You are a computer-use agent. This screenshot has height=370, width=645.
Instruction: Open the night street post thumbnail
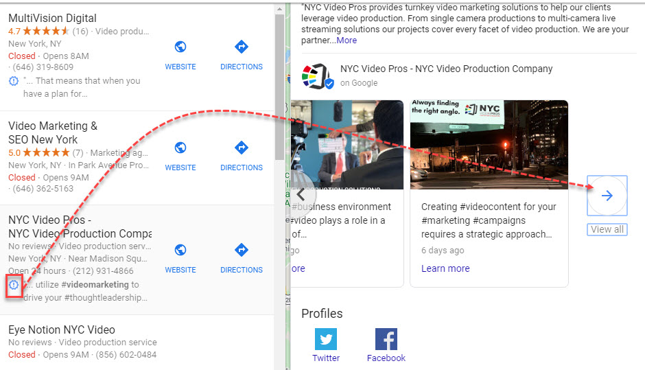(x=489, y=145)
